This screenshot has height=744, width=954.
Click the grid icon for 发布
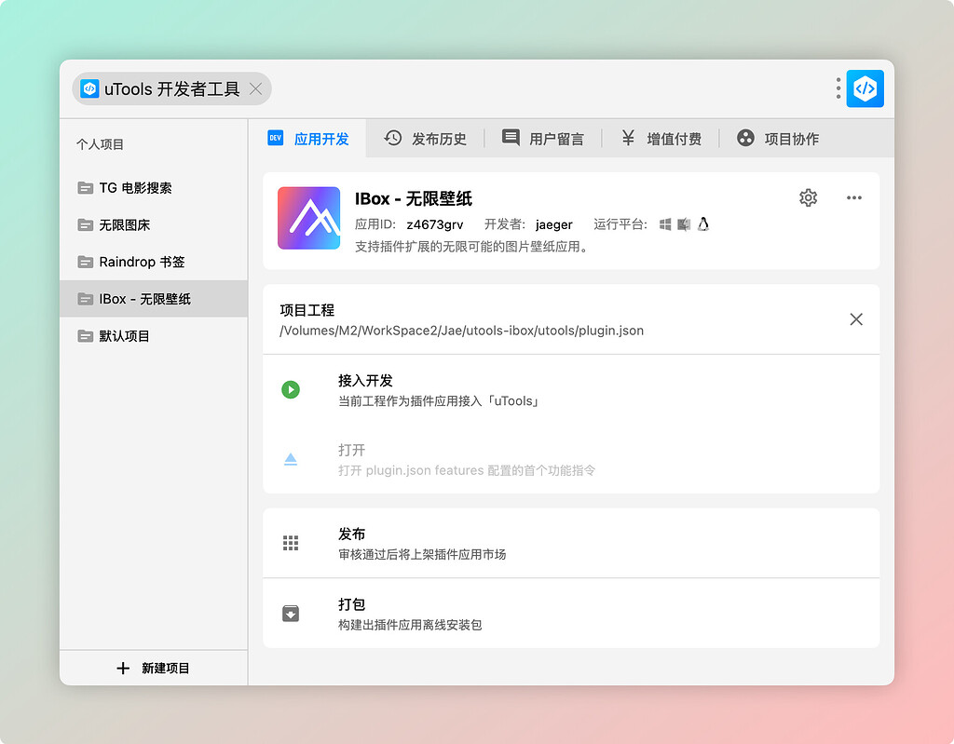pos(291,543)
